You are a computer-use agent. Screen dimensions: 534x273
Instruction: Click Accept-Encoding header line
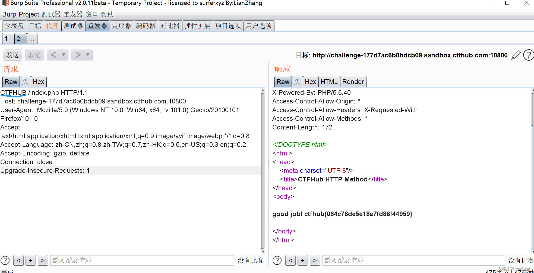[x=45, y=153]
